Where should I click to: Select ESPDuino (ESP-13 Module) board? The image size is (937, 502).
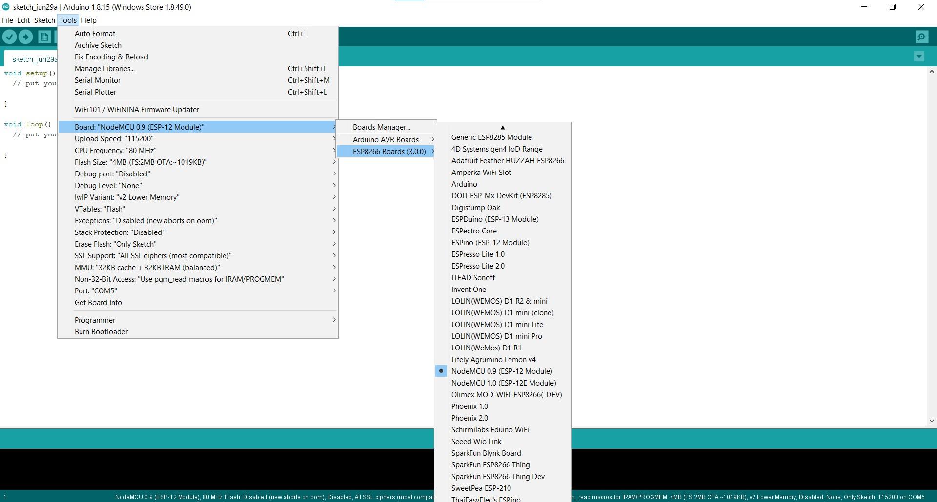click(x=503, y=219)
